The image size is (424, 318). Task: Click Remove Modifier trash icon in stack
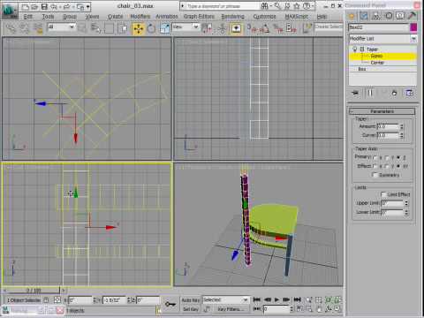click(394, 93)
